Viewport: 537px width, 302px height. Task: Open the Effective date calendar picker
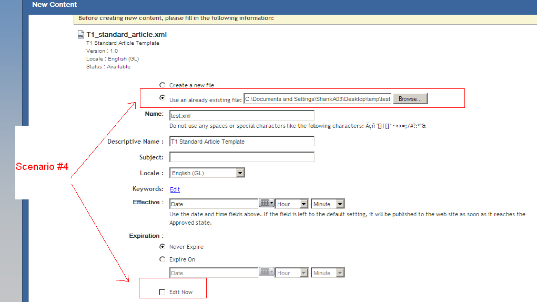(x=267, y=203)
